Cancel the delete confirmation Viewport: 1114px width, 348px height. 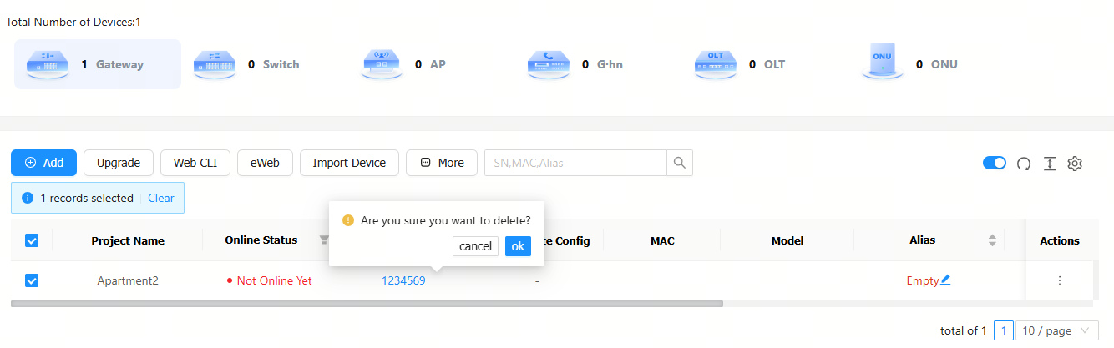click(x=475, y=246)
